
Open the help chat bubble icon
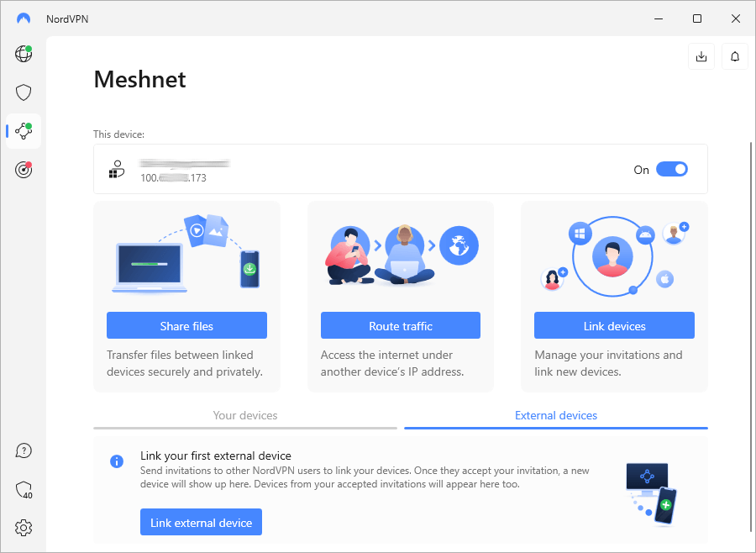(24, 450)
